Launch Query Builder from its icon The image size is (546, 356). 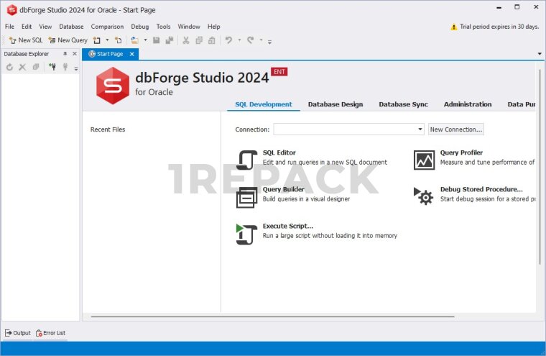tap(246, 196)
